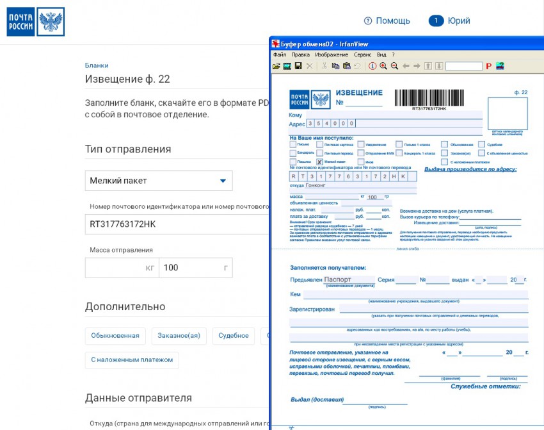Screen dimensions: 544x430
Task: Click the red P settings icon
Action: tap(488, 66)
